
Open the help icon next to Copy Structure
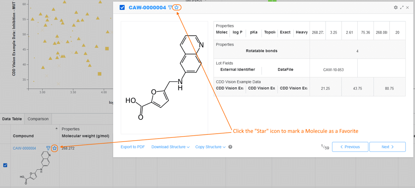coord(230,147)
